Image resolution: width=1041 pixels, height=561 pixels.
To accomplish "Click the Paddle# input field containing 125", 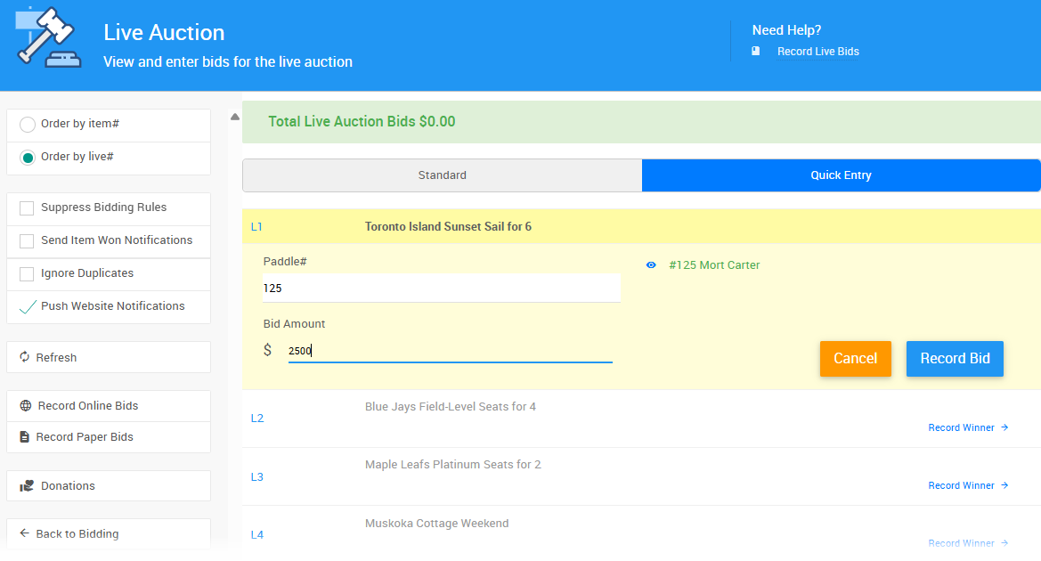I will (x=442, y=289).
